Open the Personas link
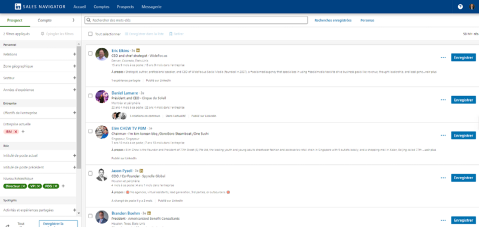The image size is (479, 239). [367, 20]
